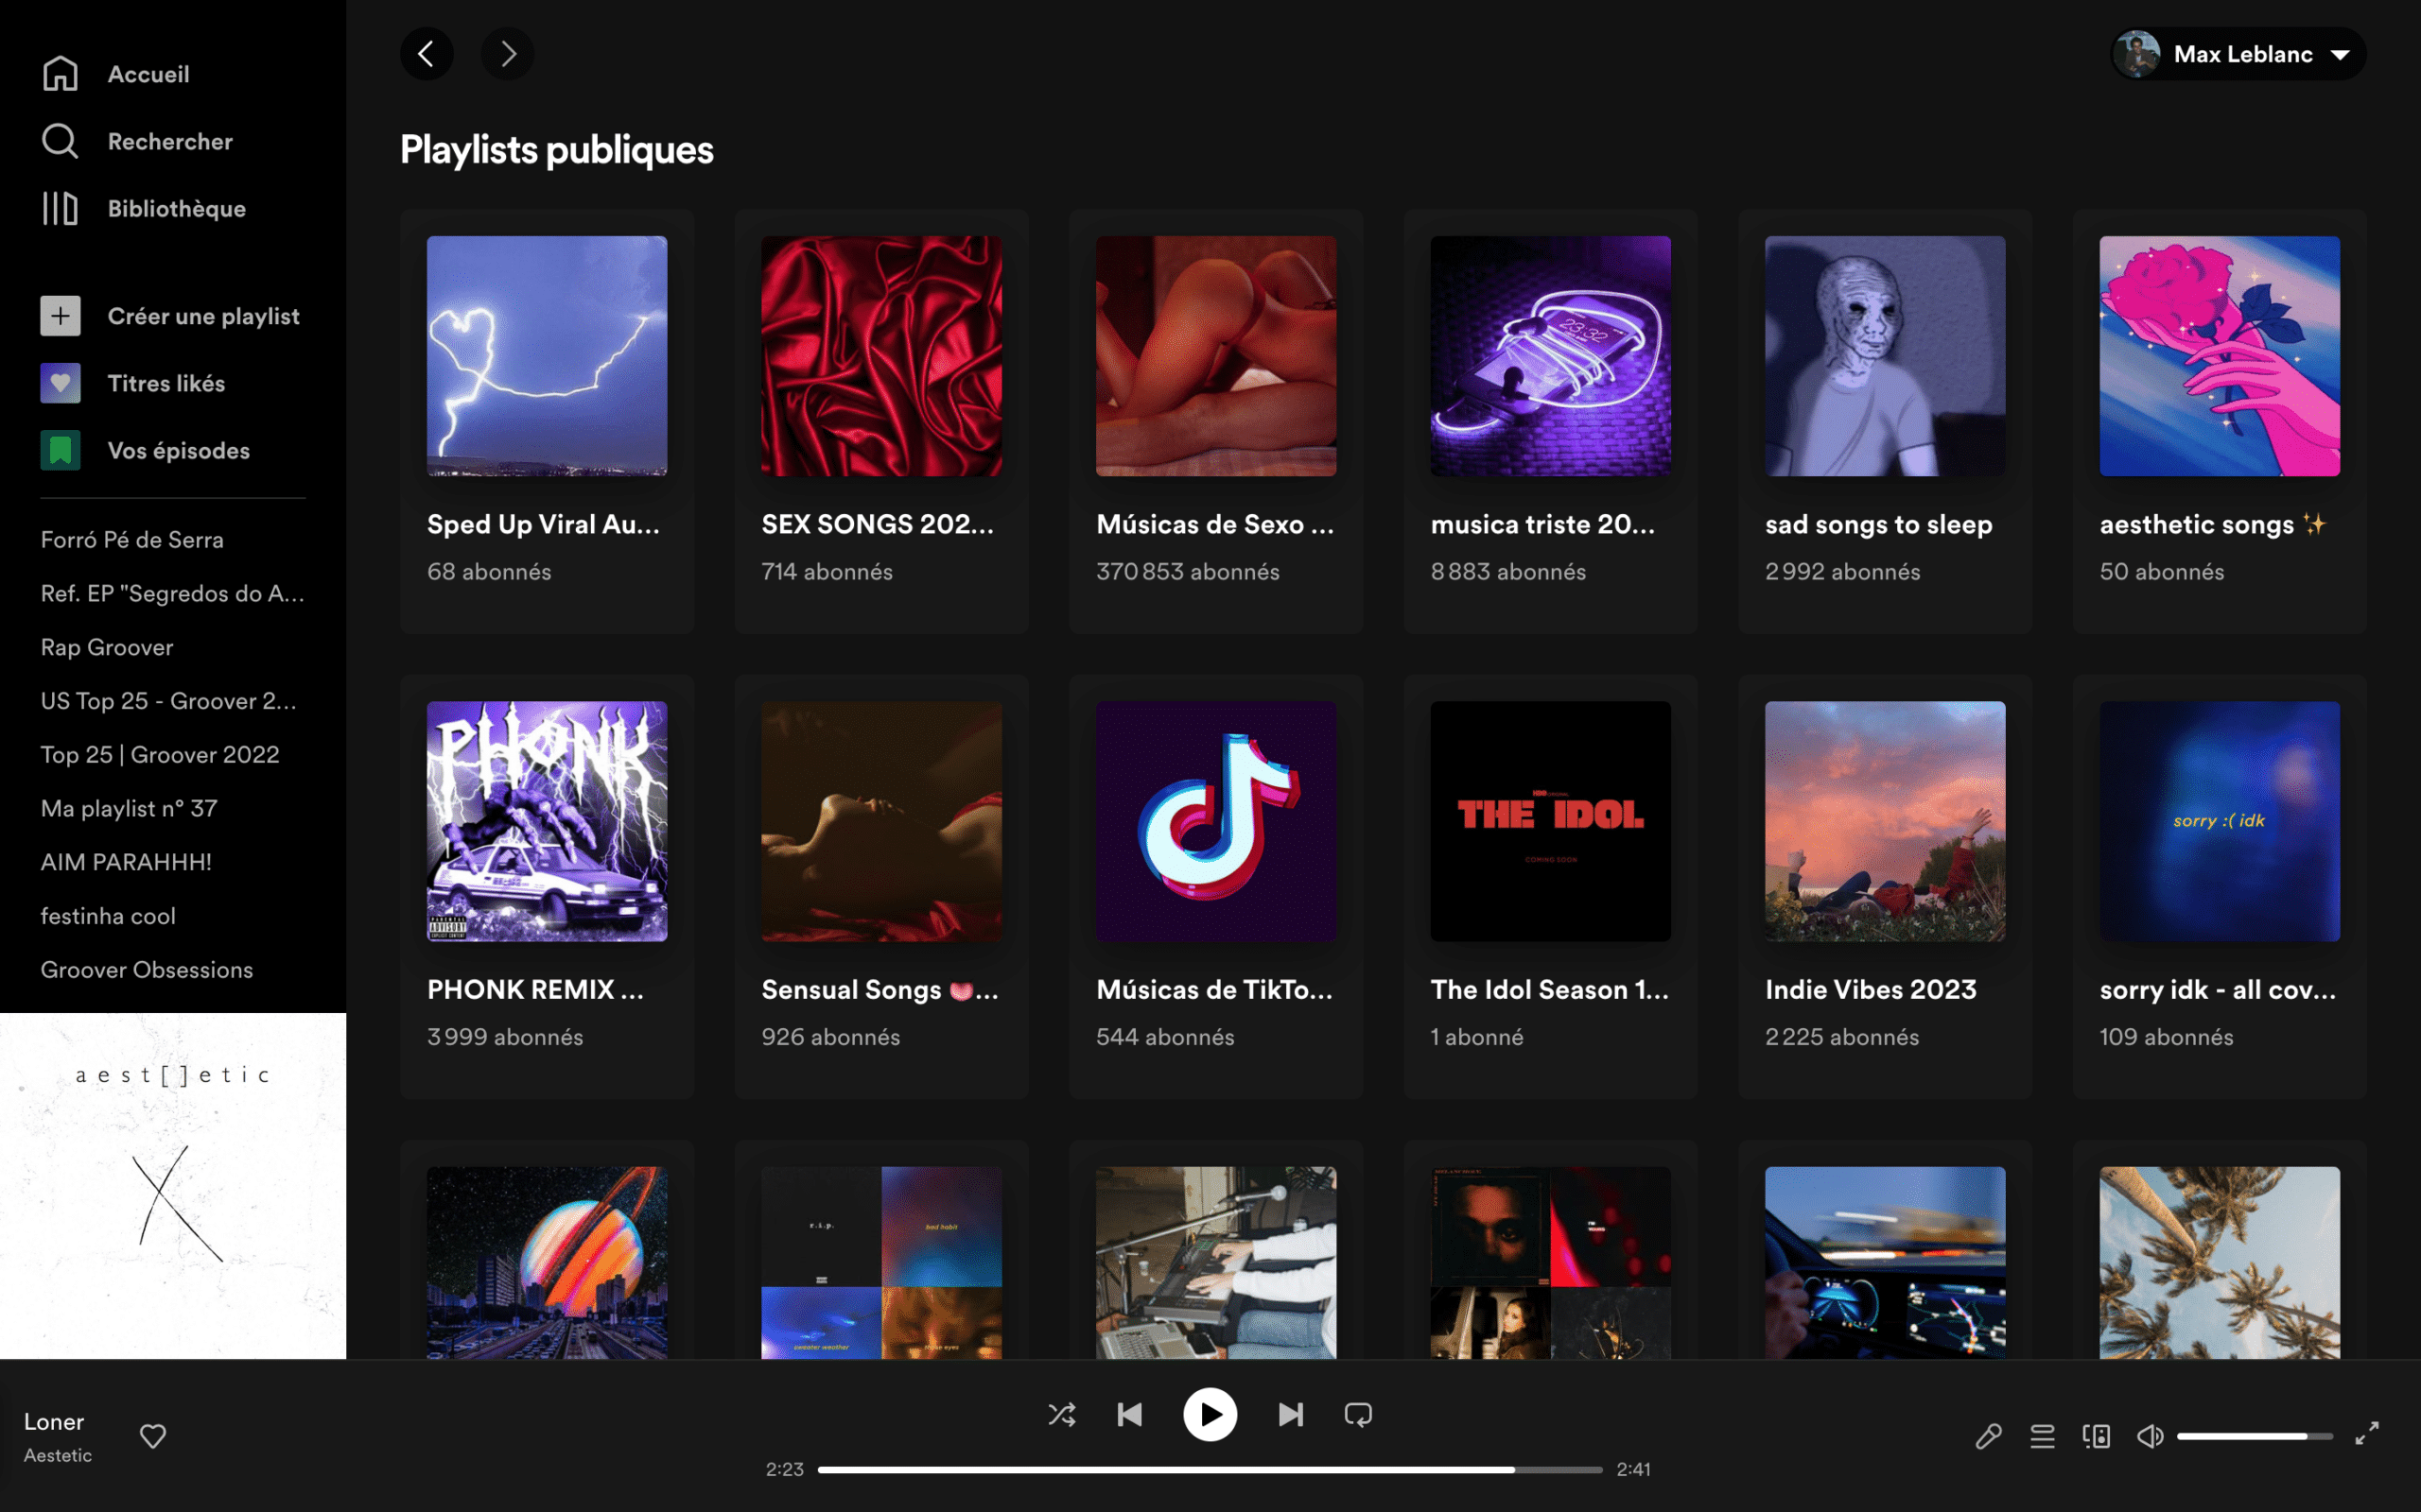Open the Bibliothèque library icon
2421x1512 pixels.
point(60,208)
